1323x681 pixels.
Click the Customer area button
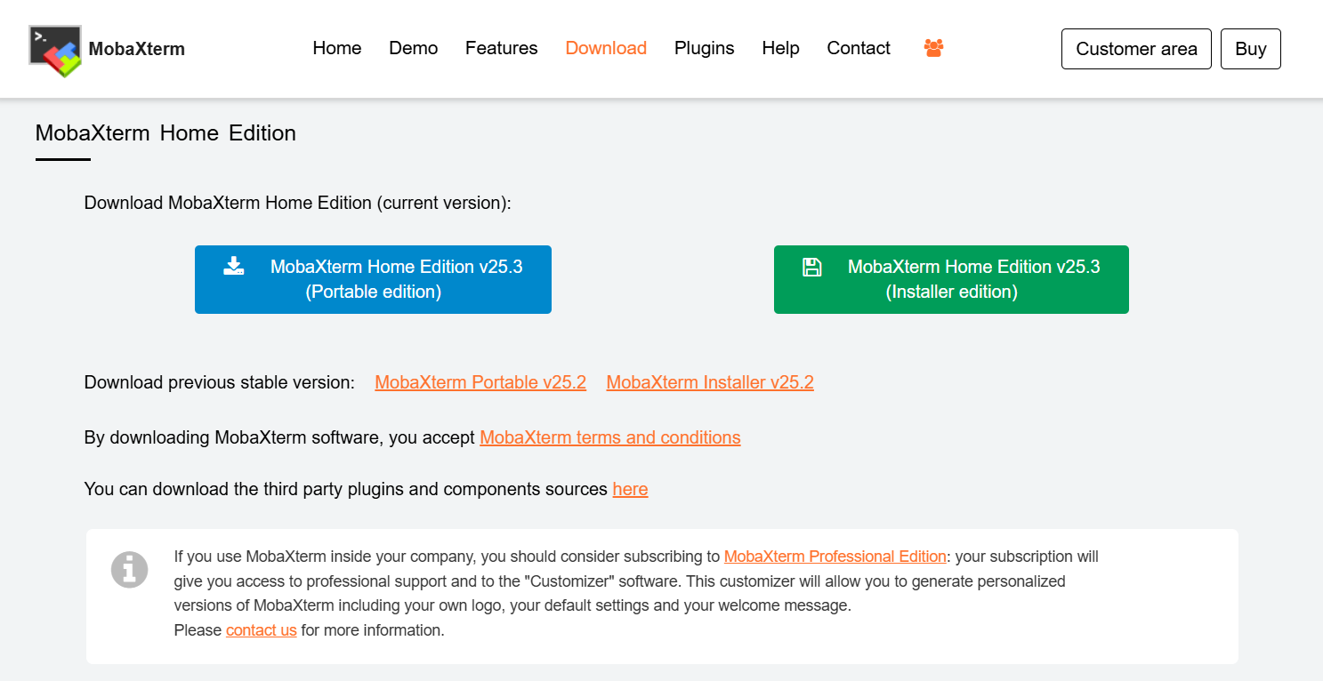(x=1136, y=49)
